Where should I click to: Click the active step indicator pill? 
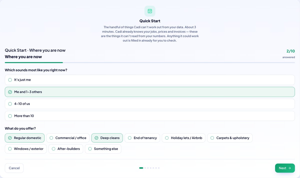coord(141,168)
